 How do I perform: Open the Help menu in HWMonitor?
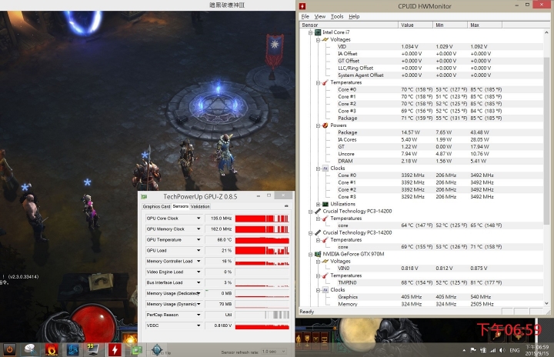[x=354, y=17]
